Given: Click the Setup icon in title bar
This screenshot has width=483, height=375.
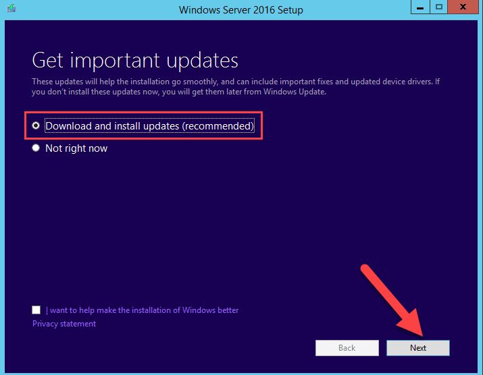Looking at the screenshot, I should coord(11,8).
